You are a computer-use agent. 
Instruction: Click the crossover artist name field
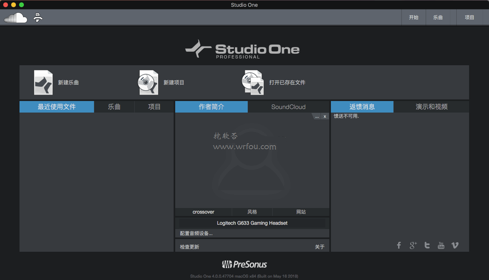[x=203, y=212]
